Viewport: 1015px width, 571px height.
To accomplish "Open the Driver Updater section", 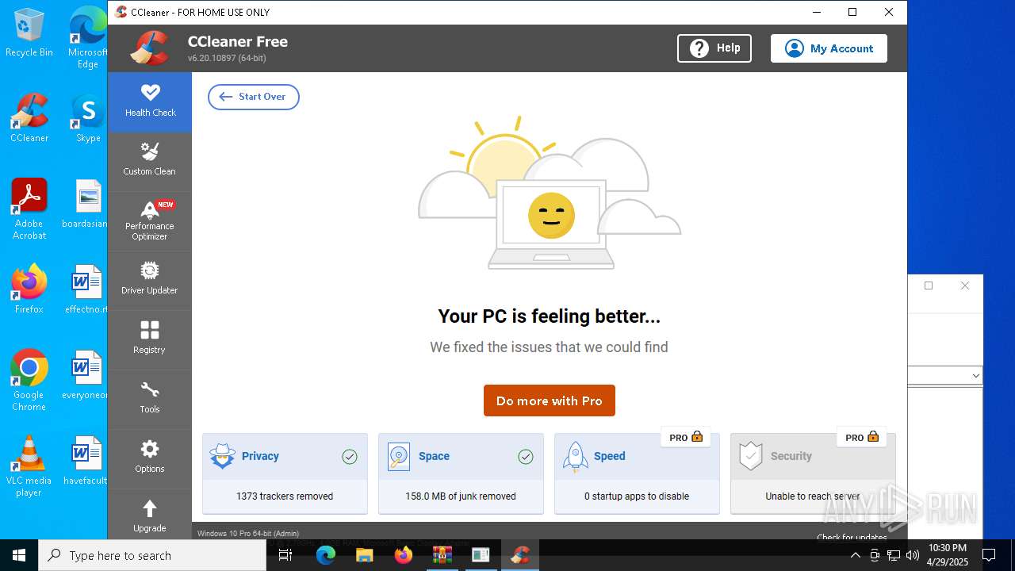I will pyautogui.click(x=150, y=280).
